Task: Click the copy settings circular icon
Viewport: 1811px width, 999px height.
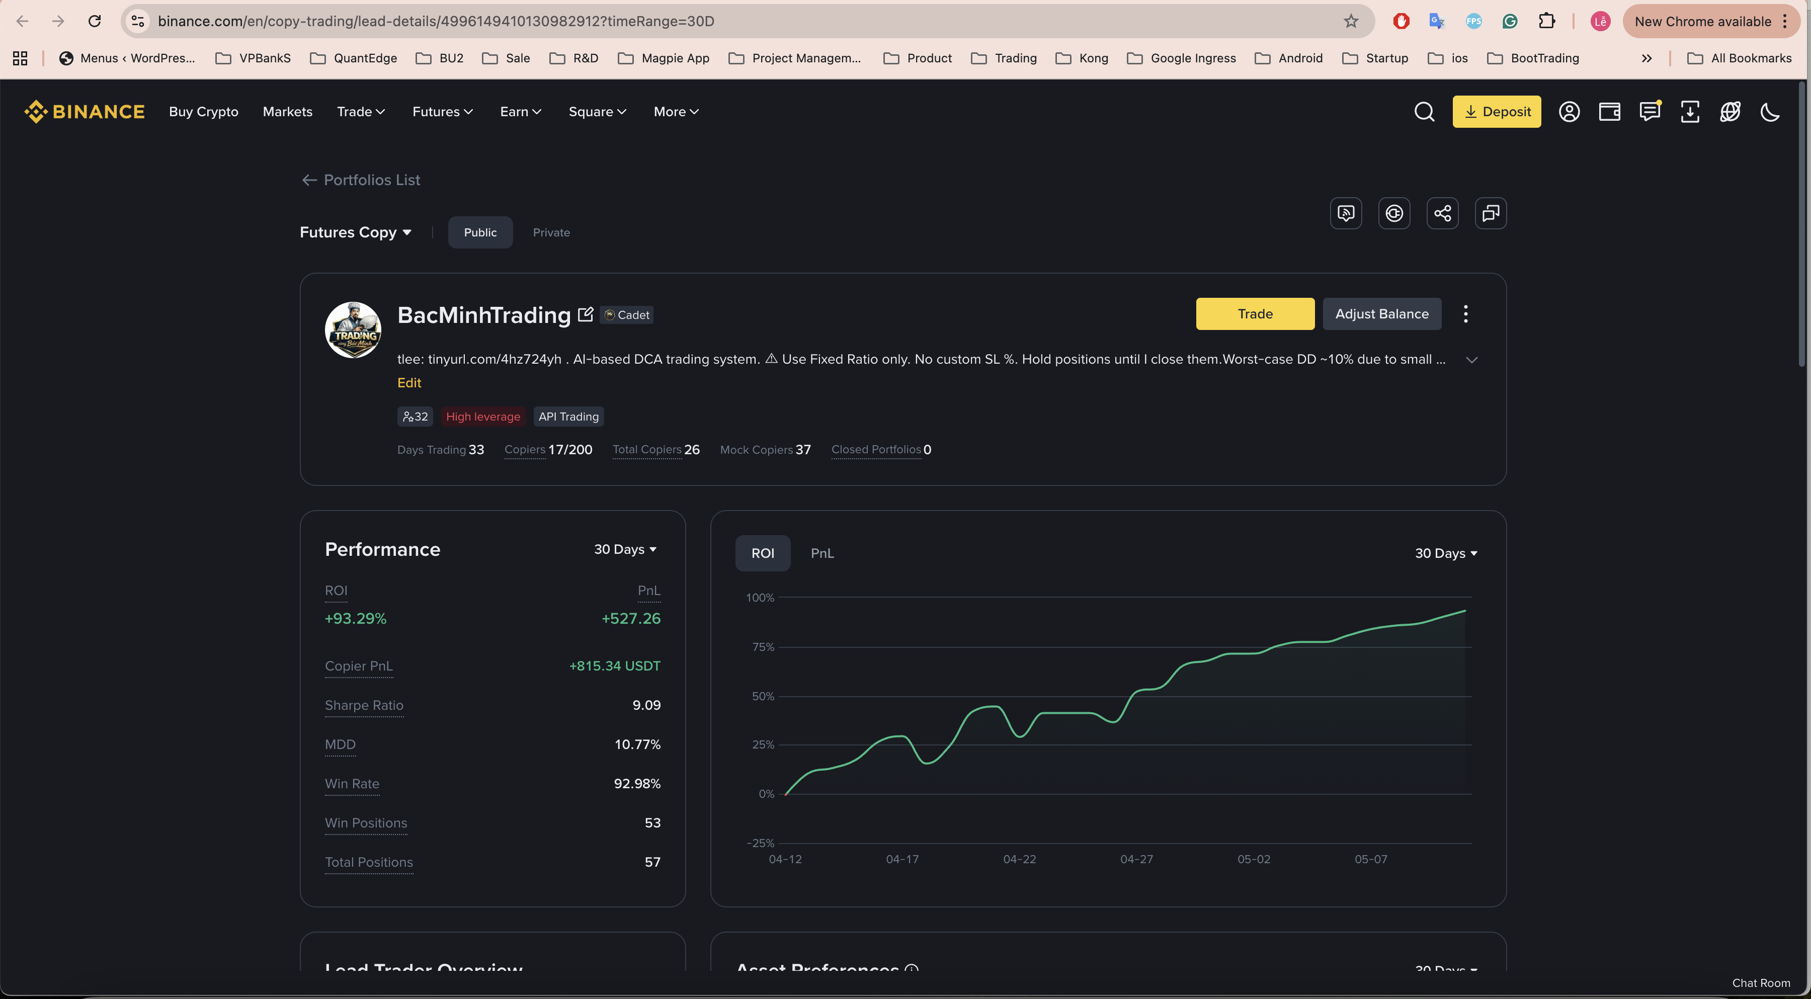Action: tap(1393, 213)
